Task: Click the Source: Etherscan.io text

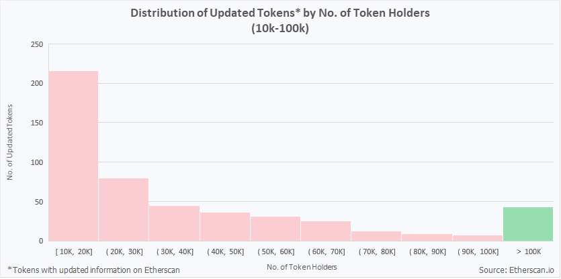Action: pyautogui.click(x=516, y=269)
